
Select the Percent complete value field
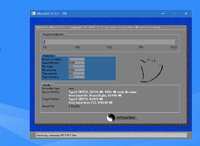pos(76,59)
